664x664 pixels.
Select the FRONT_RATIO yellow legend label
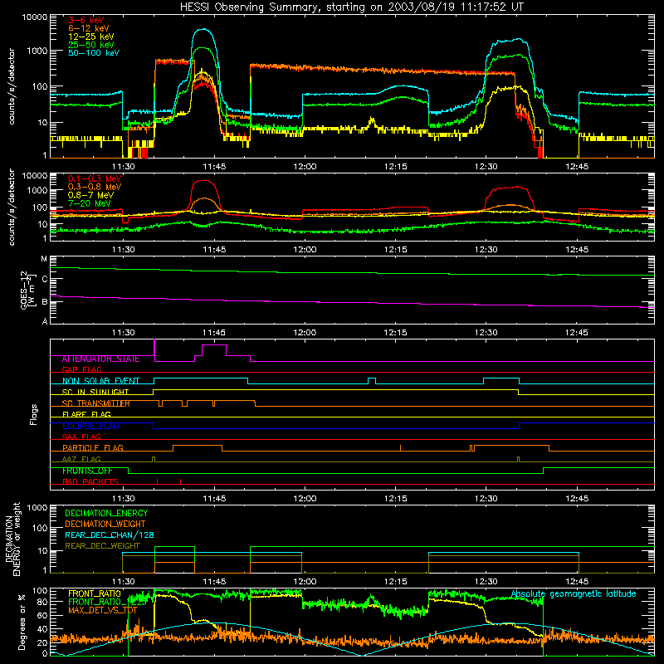click(x=95, y=593)
